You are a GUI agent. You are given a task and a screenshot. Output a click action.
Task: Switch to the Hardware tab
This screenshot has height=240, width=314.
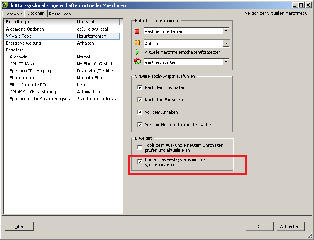[x=14, y=14]
